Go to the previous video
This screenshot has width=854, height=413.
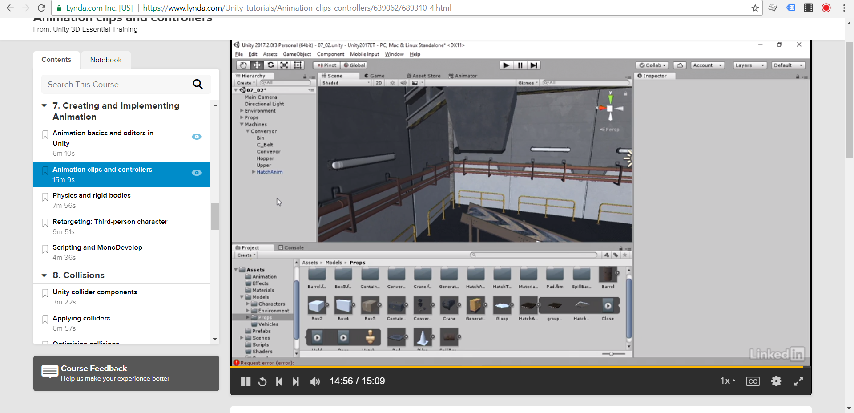tap(279, 381)
